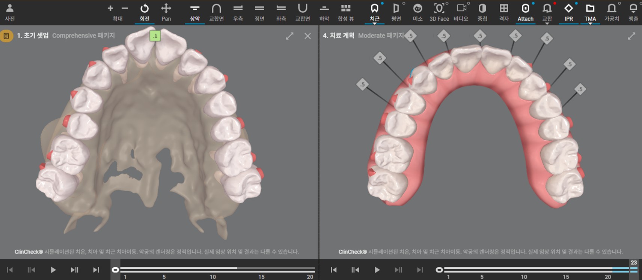Click the 미소 smile icon

[417, 12]
